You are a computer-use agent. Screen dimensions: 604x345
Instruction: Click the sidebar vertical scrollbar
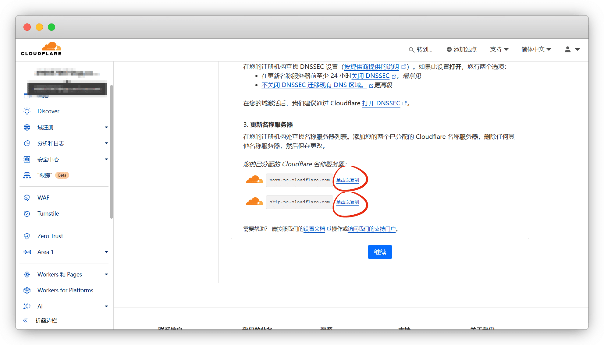click(112, 152)
